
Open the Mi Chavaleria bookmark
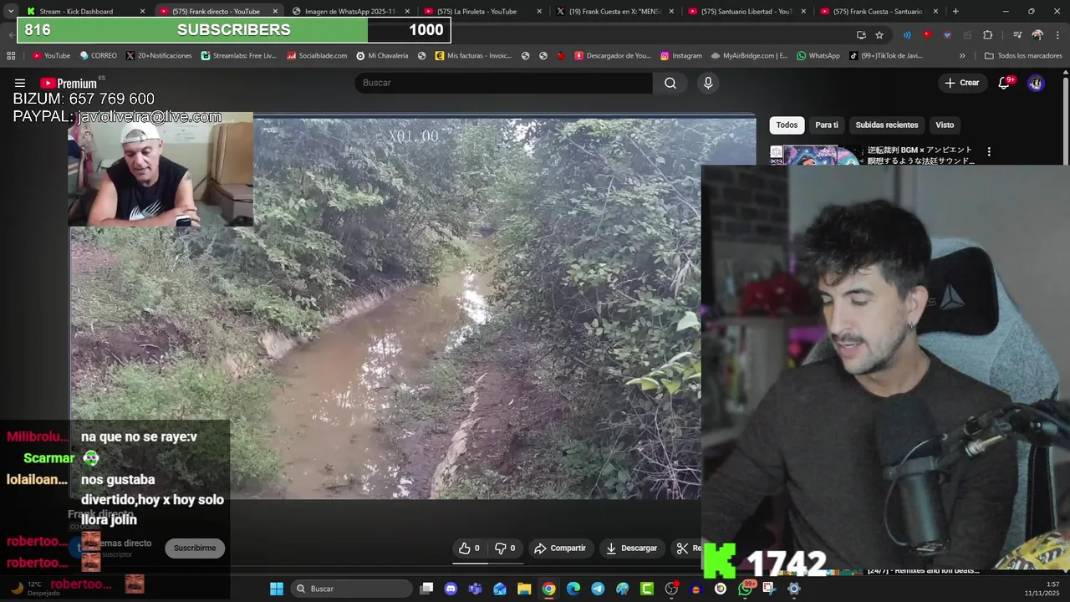[x=382, y=55]
